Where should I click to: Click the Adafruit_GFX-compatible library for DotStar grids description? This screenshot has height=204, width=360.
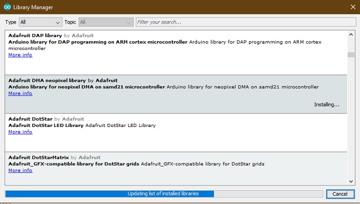[x=136, y=164]
